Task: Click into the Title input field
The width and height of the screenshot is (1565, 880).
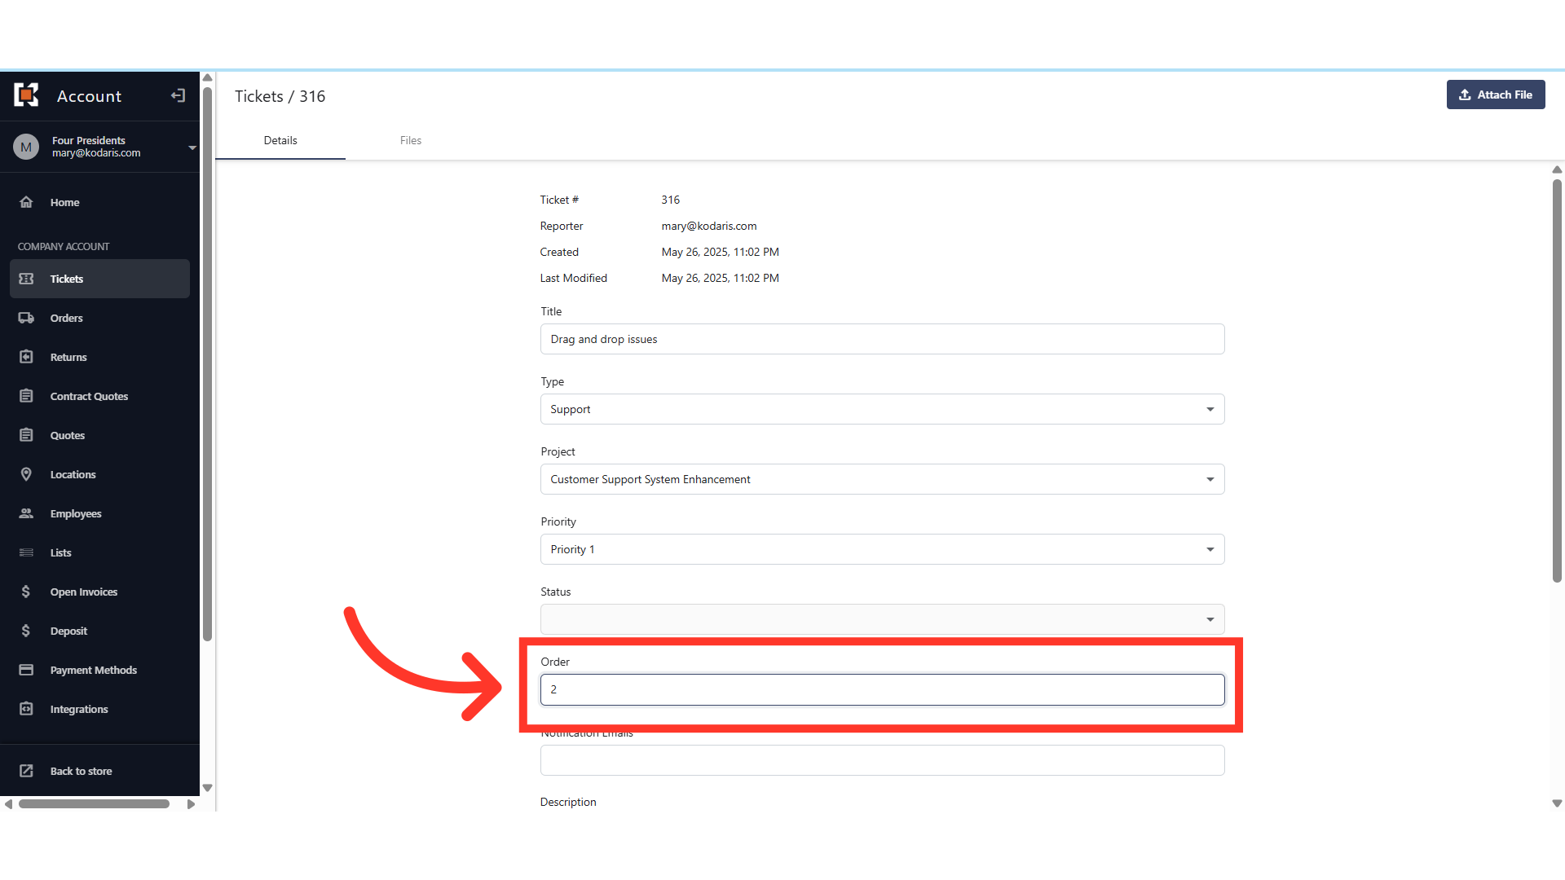Action: point(882,339)
